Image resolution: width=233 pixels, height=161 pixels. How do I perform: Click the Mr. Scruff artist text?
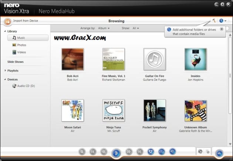114,131
